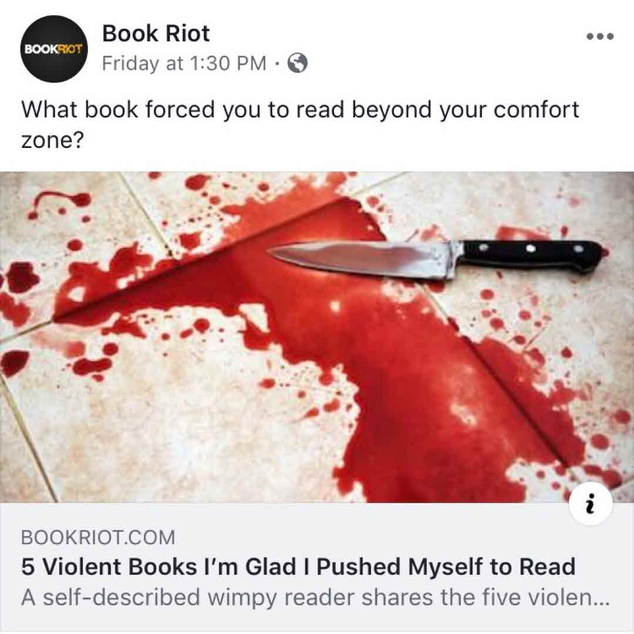Open the Book Riot round profile logo
Viewport: 634px width, 634px height.
tap(54, 49)
